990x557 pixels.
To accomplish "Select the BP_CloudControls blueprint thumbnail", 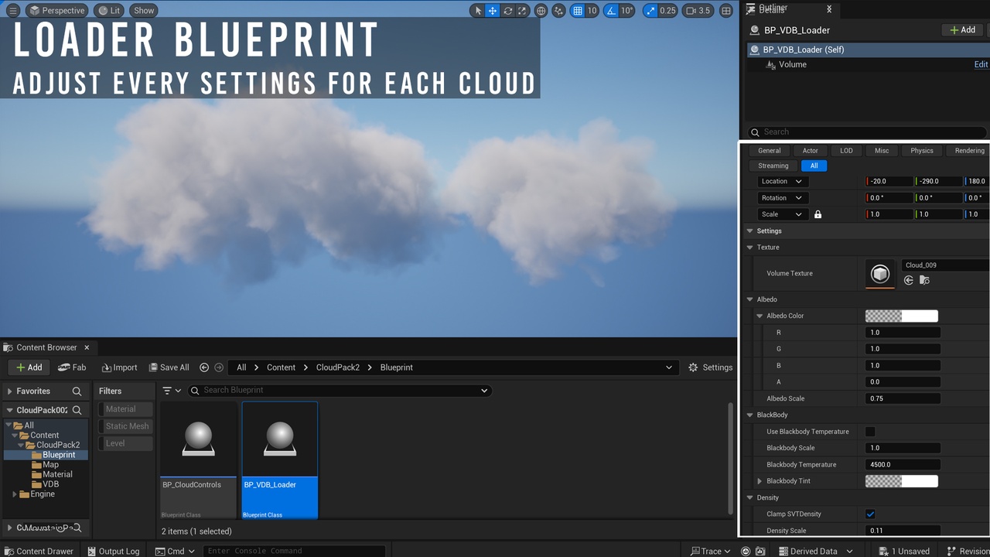I will coord(198,439).
